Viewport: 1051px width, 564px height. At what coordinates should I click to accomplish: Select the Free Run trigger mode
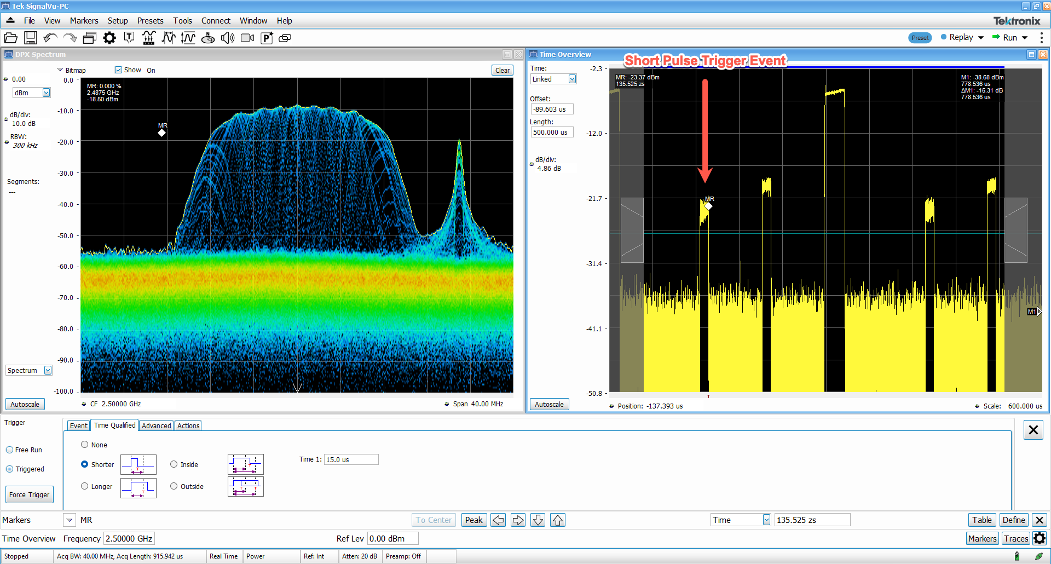pyautogui.click(x=10, y=450)
